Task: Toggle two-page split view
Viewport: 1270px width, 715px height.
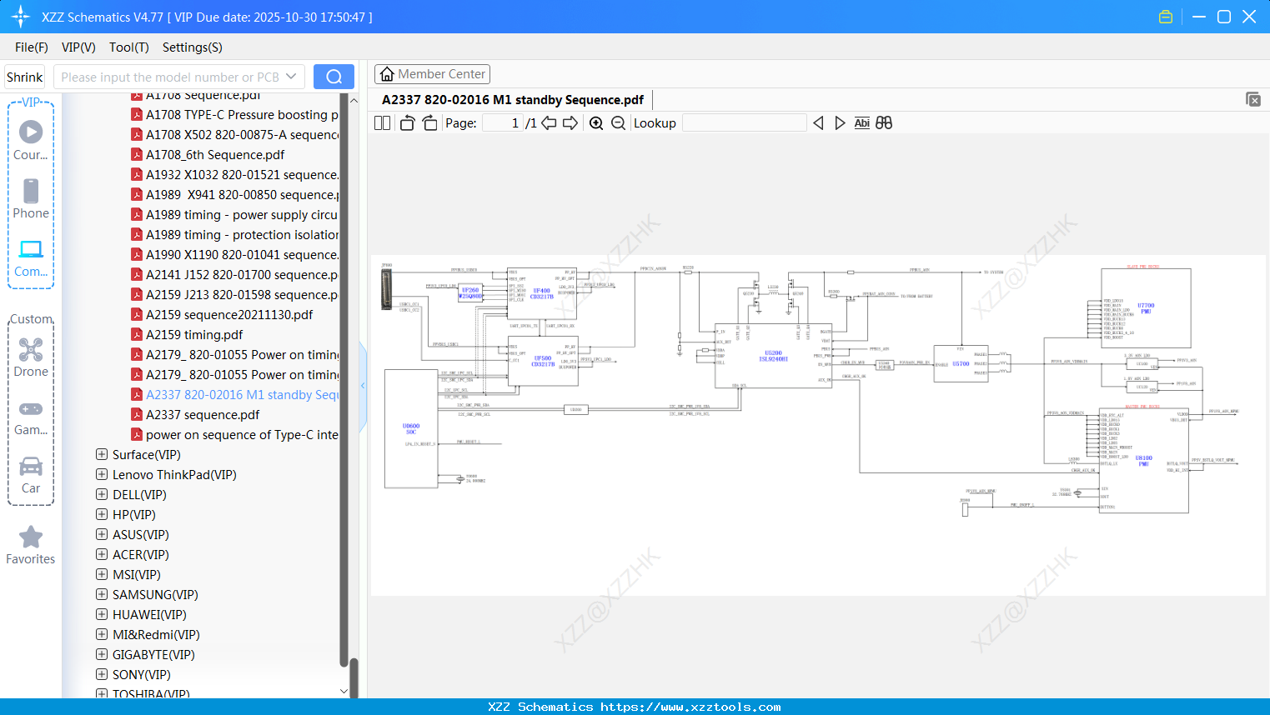Action: pyautogui.click(x=382, y=123)
